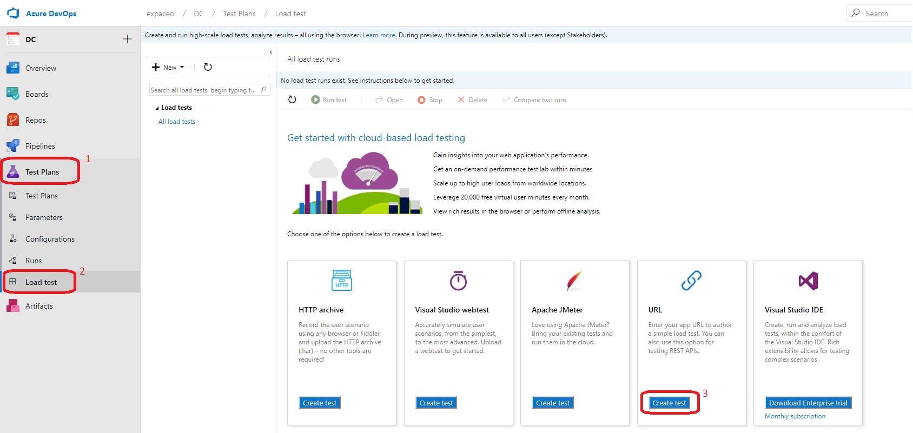Open Runs under Test Plans
This screenshot has width=913, height=433.
coord(34,261)
